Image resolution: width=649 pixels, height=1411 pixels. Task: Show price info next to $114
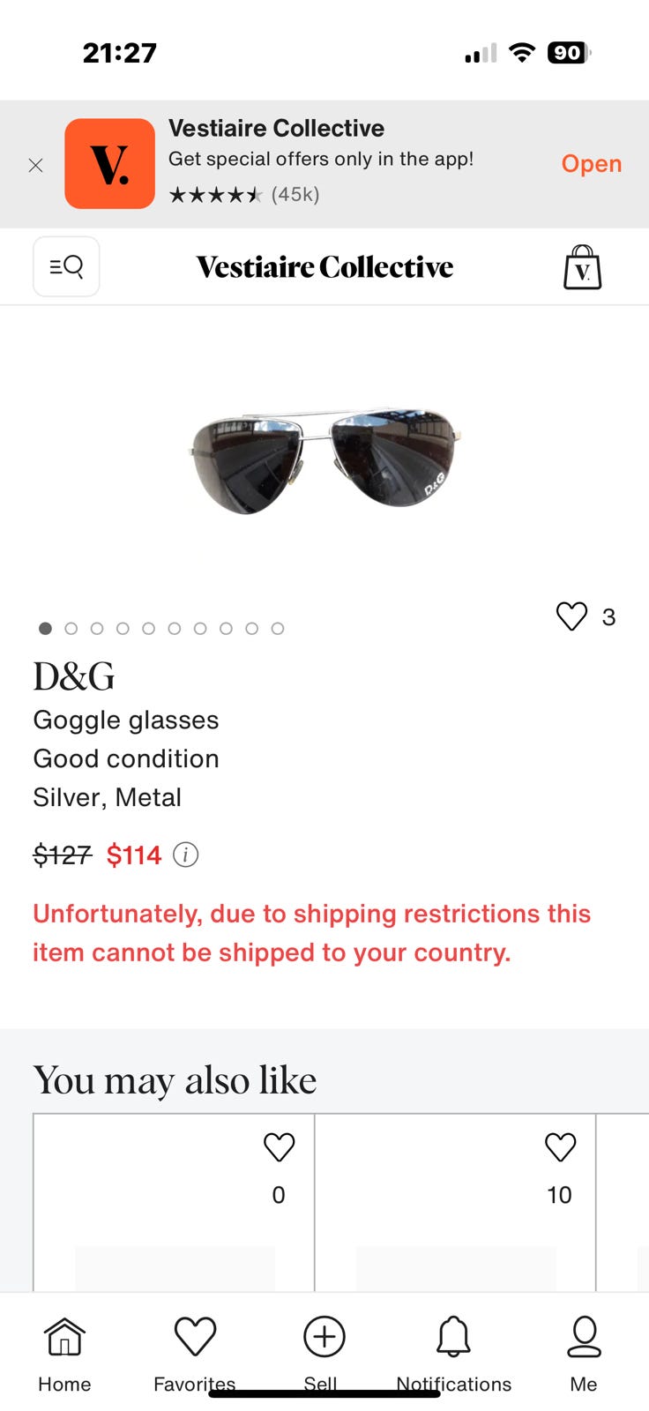tap(185, 855)
